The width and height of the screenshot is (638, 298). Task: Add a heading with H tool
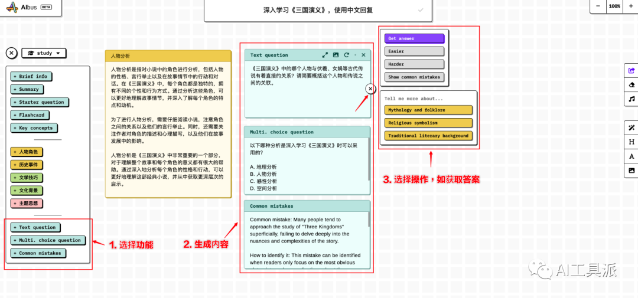pyautogui.click(x=632, y=142)
